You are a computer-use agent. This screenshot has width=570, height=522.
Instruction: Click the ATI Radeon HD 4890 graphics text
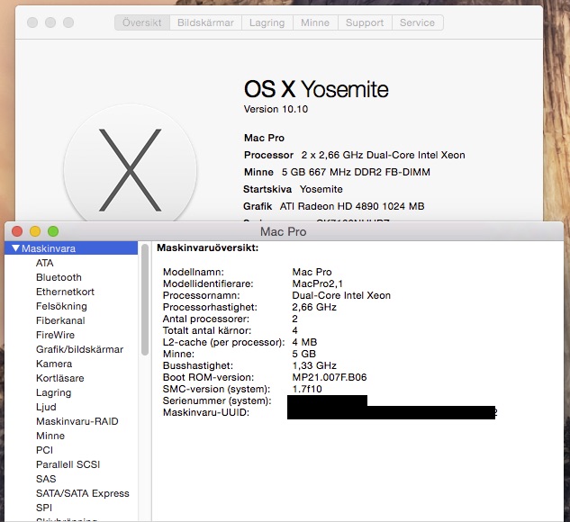(352, 206)
